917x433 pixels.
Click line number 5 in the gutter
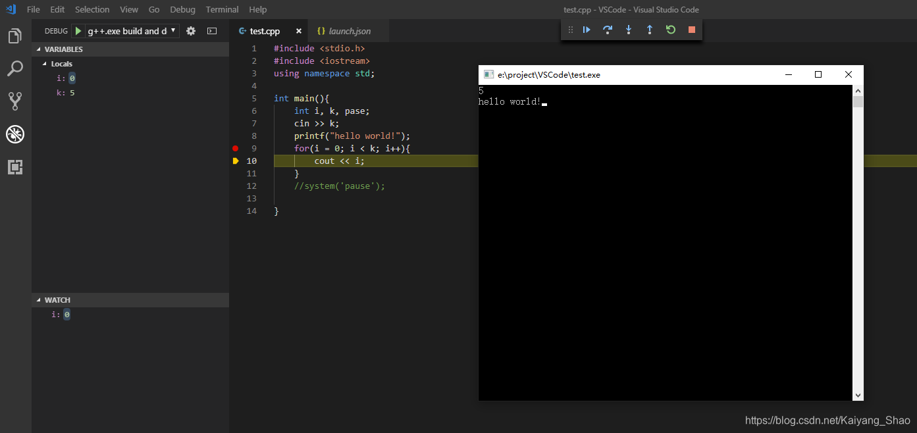coord(254,98)
